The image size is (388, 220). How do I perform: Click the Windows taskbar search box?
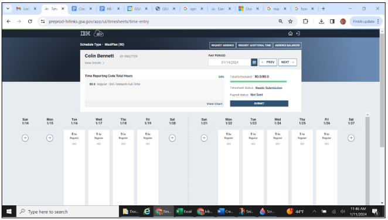[67, 212]
